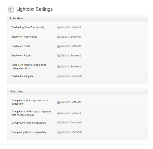Image resolution: width=153 pixels, height=149 pixels.
Task: Click the Enable Lightbox Functionality label text
Action: coord(28,27)
